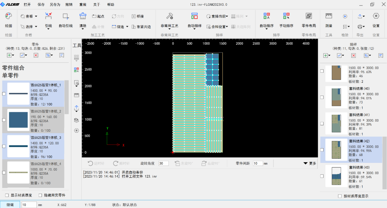This screenshot has width=387, height=208.
Task: Check the box for part 体机_2
Action: 4,120
